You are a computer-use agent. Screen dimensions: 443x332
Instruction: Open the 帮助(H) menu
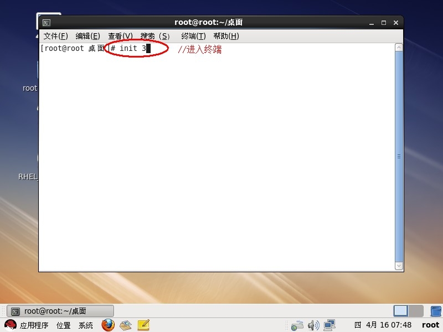[x=226, y=36]
